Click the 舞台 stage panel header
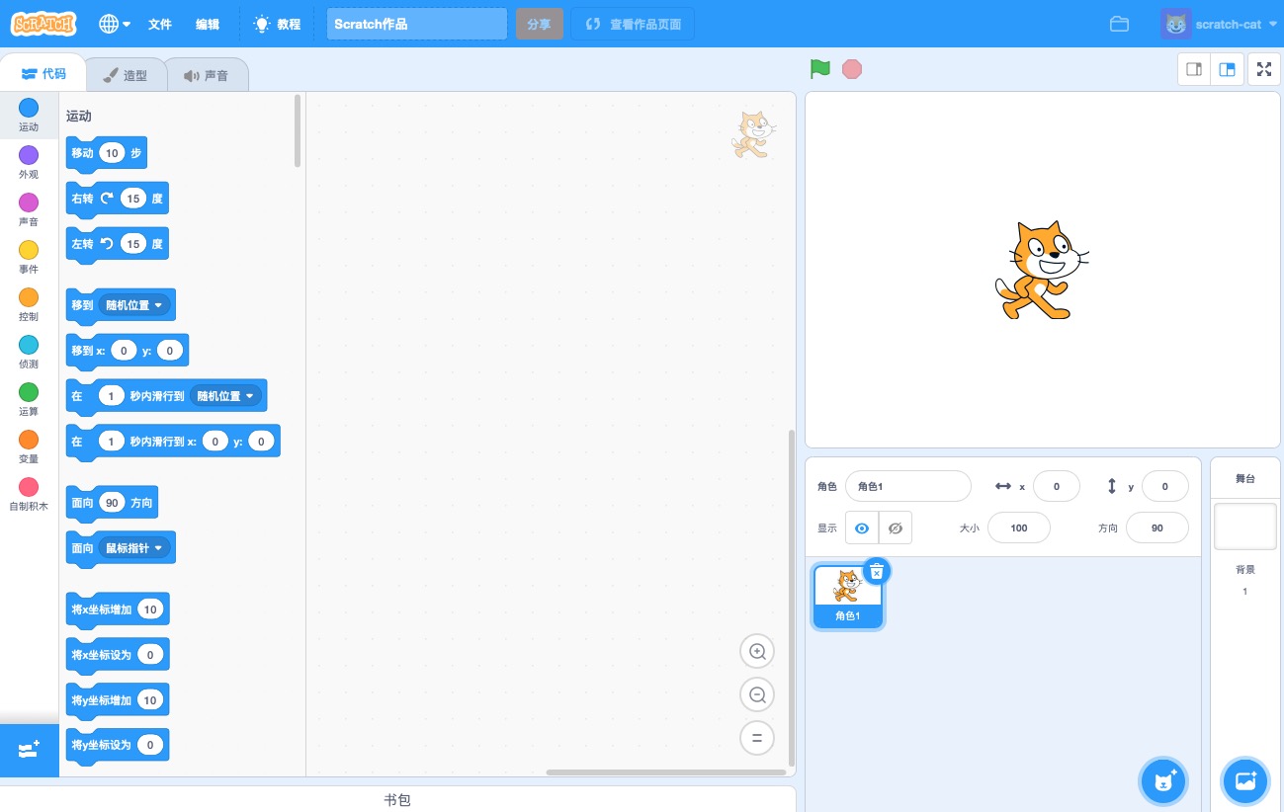 click(1245, 479)
